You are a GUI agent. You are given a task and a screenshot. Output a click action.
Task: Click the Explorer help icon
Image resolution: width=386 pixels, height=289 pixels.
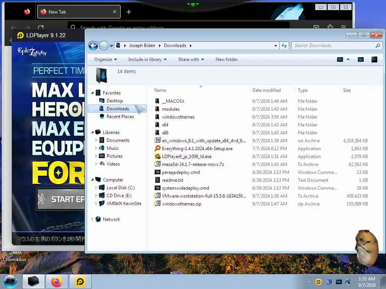click(374, 59)
